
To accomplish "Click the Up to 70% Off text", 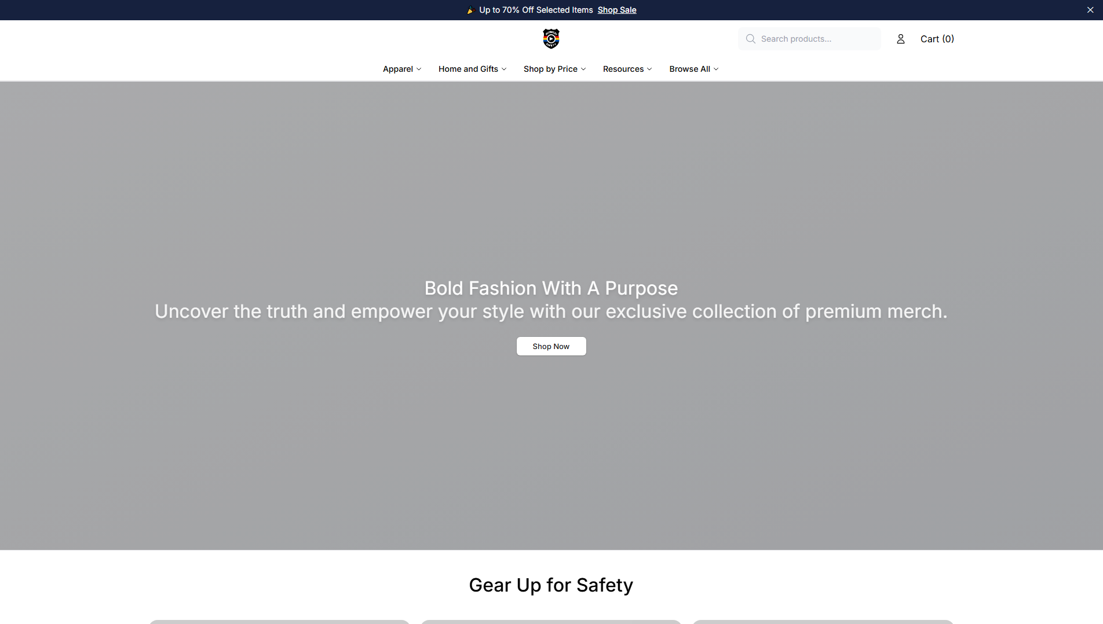I will 536,10.
